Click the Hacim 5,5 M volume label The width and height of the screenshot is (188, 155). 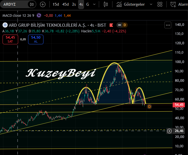click(91, 31)
